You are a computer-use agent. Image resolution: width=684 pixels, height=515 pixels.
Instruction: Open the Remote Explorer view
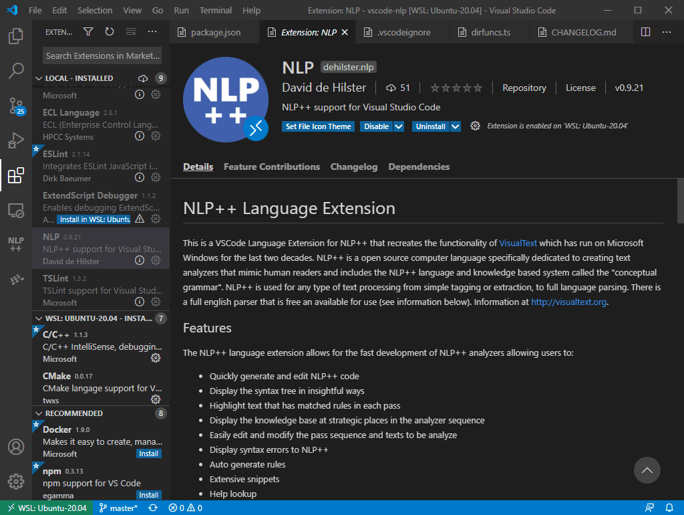click(16, 211)
